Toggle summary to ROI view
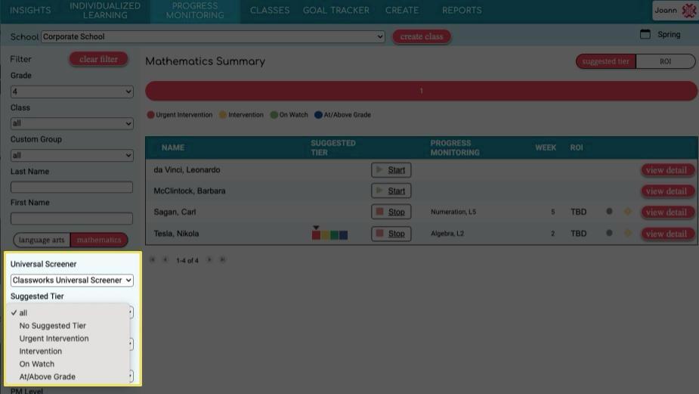Screen dimensions: 699x394 [665, 61]
